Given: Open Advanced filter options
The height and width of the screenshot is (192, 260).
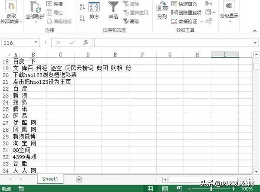Looking at the screenshot, I should tap(131, 21).
